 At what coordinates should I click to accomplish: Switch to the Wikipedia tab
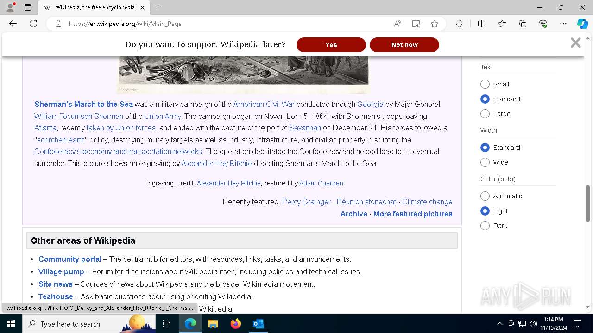coord(94,7)
